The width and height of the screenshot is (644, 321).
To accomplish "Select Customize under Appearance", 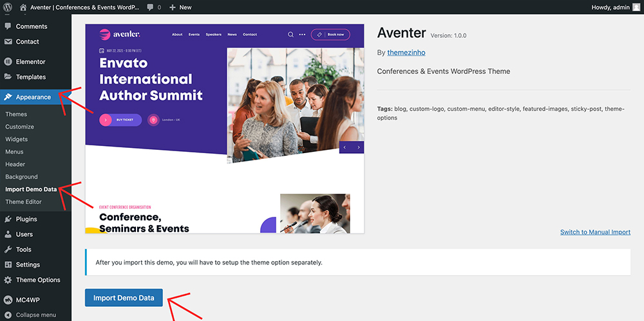I will [20, 127].
